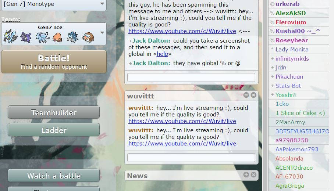Open the second Wuvit live link in the wuvittt chat
This screenshot has height=191, width=334.
click(182, 144)
